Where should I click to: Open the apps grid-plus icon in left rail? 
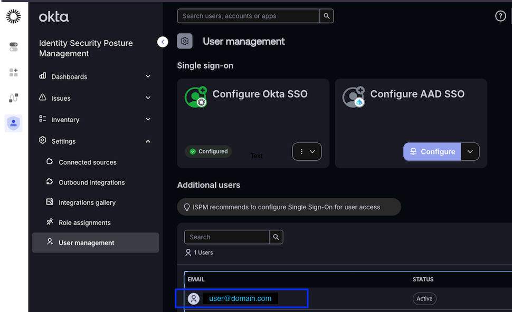(x=13, y=72)
